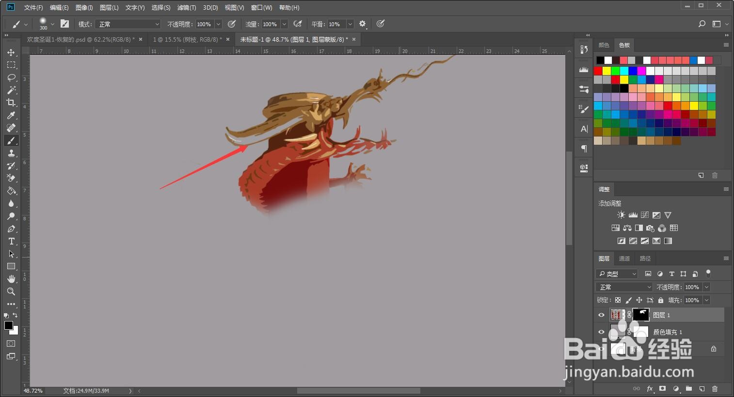
Task: Select the Dodge tool
Action: click(x=11, y=216)
